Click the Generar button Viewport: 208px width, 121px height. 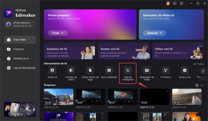tap(154, 33)
